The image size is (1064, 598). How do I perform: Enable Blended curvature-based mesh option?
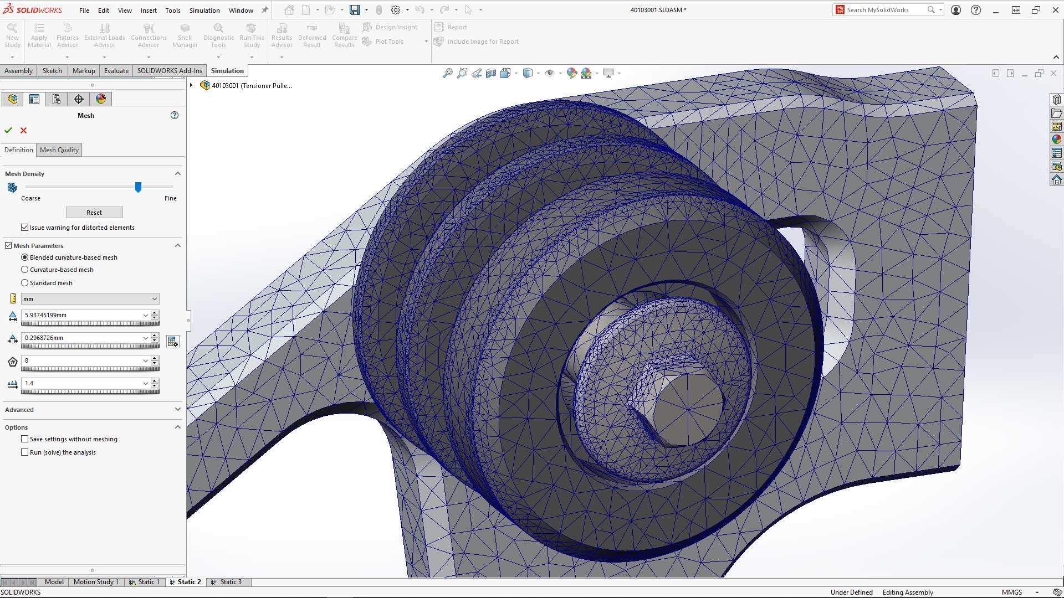pyautogui.click(x=24, y=257)
